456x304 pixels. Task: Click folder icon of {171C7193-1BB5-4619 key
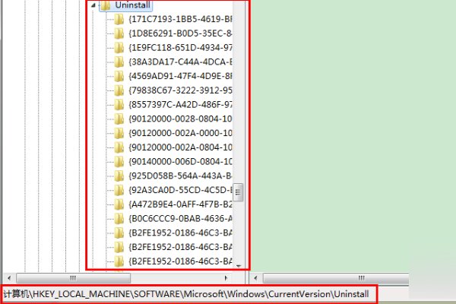pos(119,19)
